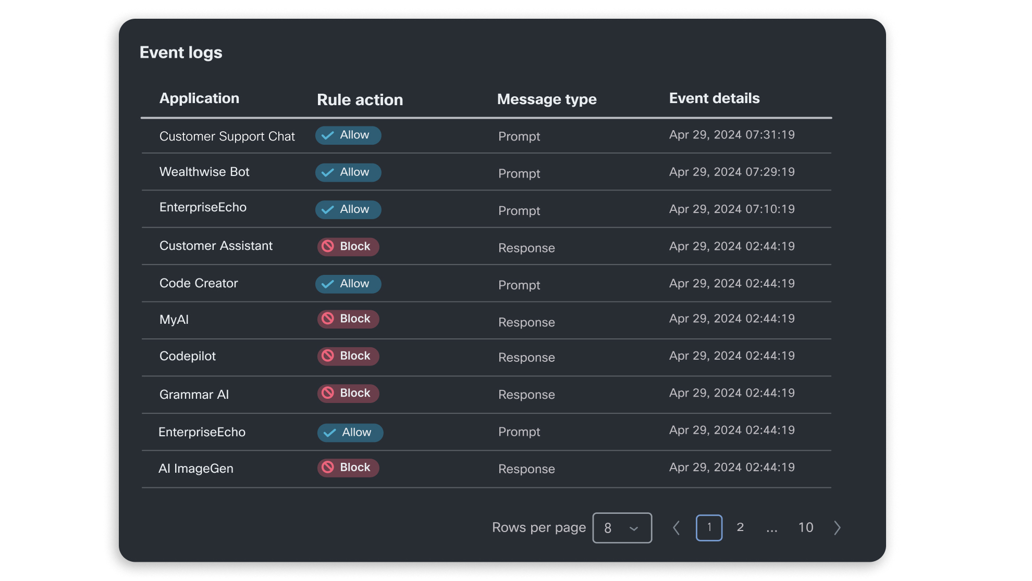
Task: Click the Block badge for Customer Assistant
Action: (x=348, y=246)
